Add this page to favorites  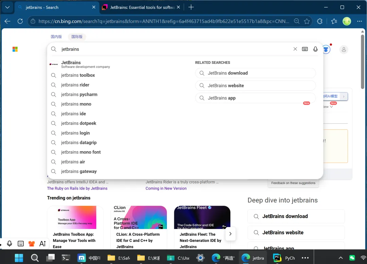pyautogui.click(x=307, y=21)
